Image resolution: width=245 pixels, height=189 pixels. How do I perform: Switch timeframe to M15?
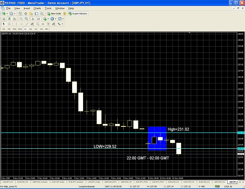(x=15, y=29)
